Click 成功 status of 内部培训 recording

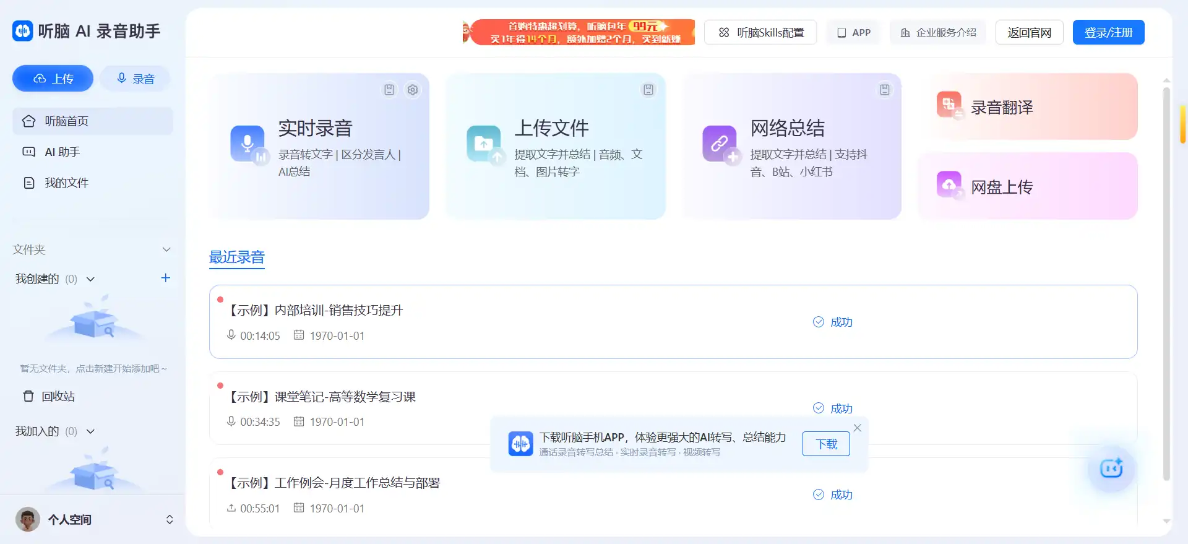(833, 322)
